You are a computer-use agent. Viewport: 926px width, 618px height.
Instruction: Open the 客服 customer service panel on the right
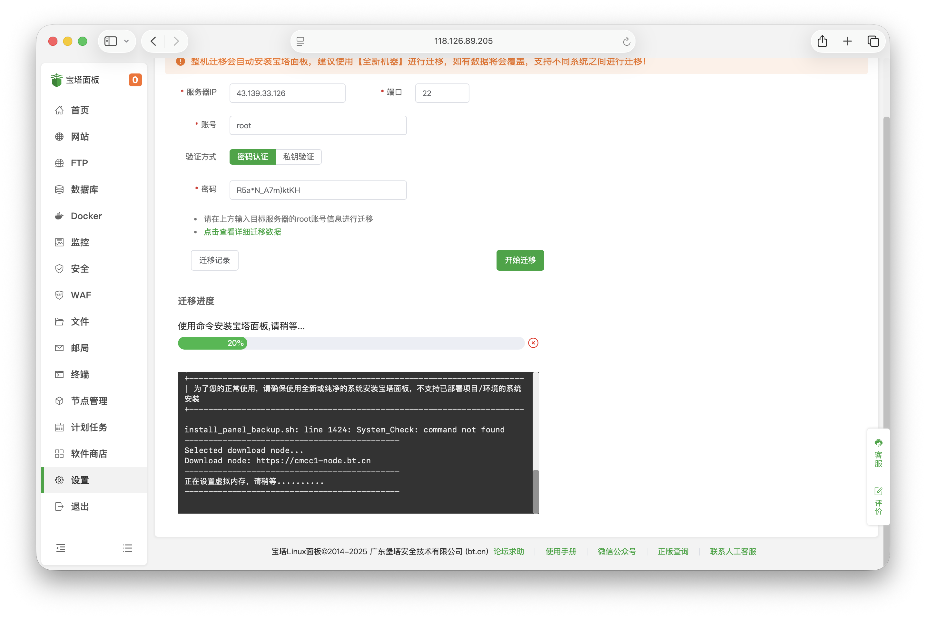coord(878,457)
